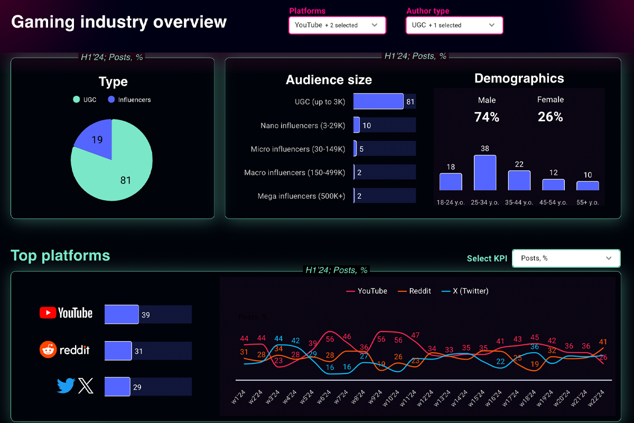This screenshot has width=634, height=423.
Task: Click the X logo icon
Action: tap(86, 386)
